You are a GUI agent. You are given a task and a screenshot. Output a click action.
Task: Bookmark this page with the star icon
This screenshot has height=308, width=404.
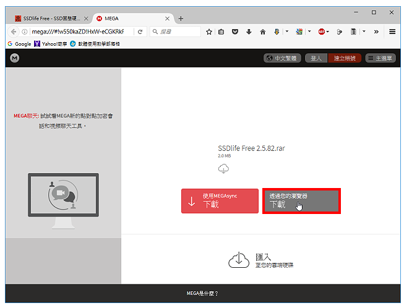point(209,32)
